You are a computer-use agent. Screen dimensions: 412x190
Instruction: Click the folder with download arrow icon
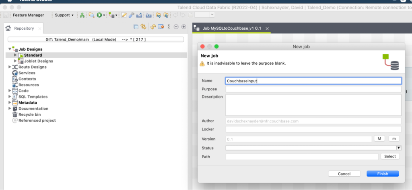point(158,15)
